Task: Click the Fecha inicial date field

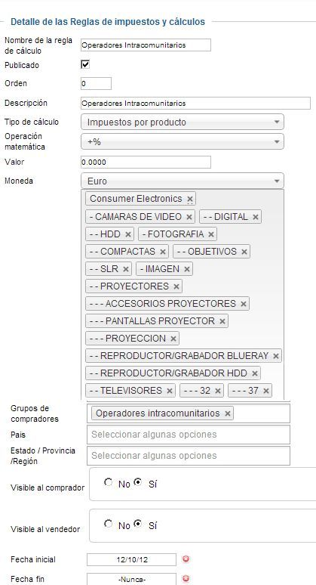Action: (131, 559)
